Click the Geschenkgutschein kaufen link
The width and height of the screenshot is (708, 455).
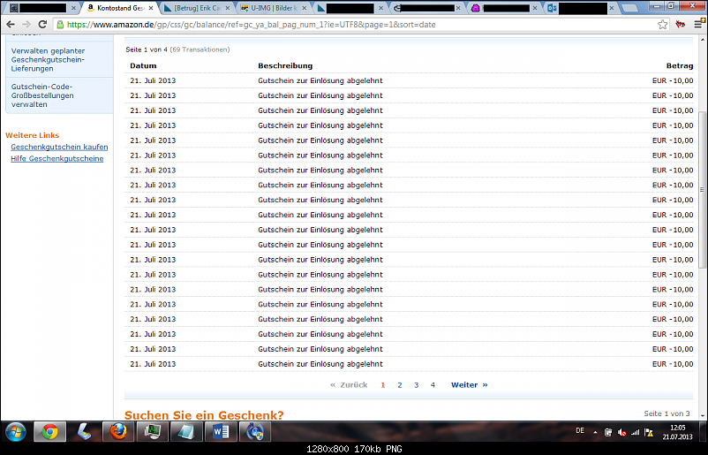[x=59, y=147]
